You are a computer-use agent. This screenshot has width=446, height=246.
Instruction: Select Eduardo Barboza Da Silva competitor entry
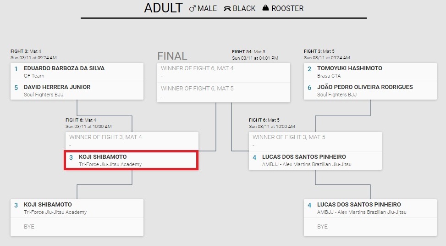click(x=77, y=72)
